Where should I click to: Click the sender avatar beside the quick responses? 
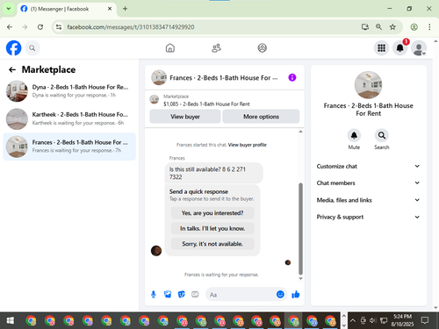[156, 251]
